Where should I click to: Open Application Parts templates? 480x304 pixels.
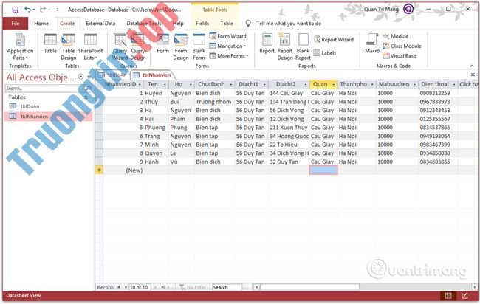[x=20, y=46]
